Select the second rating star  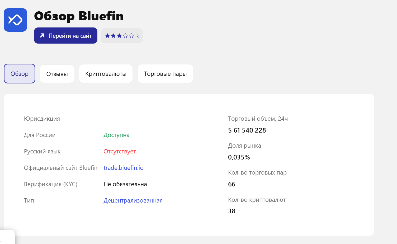pos(114,35)
